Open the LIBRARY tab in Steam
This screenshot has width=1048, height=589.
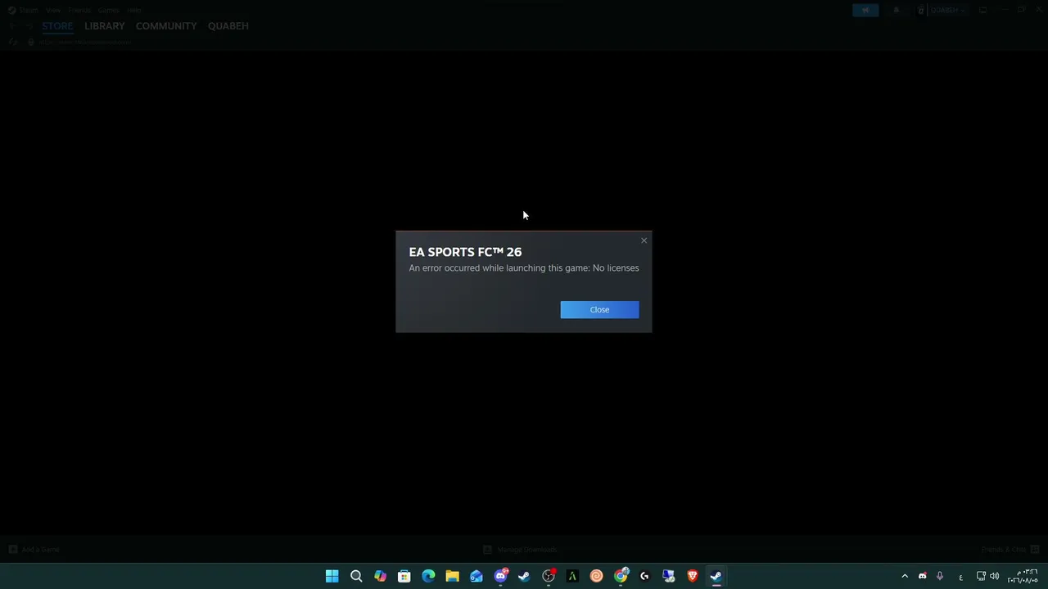(x=104, y=26)
